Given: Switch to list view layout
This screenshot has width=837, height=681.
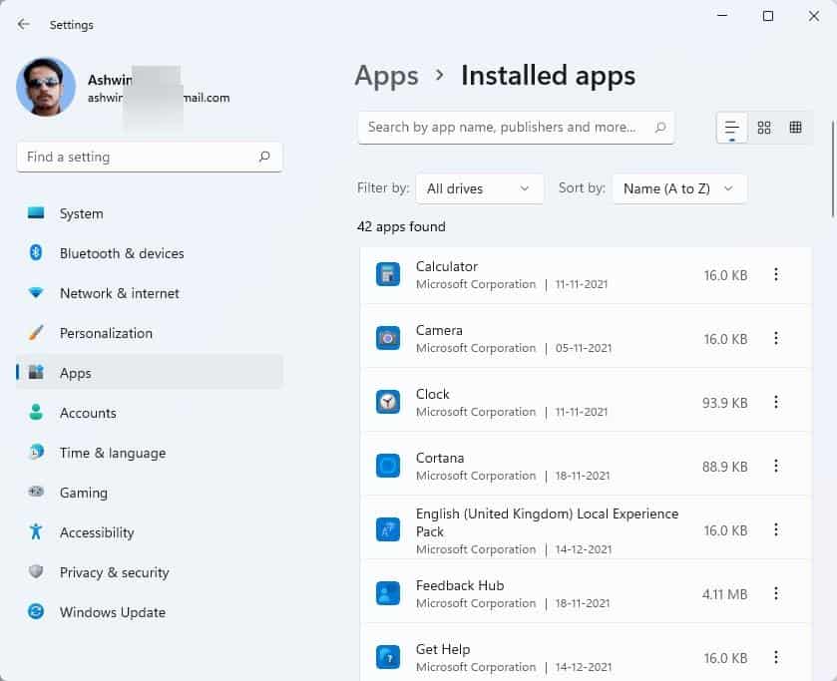Looking at the screenshot, I should coord(731,128).
